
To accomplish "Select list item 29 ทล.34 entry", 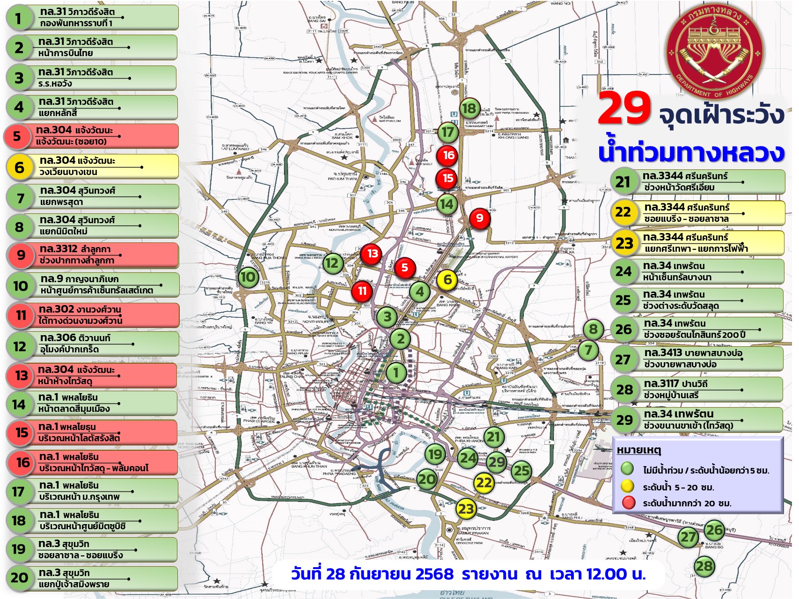I will point(697,420).
